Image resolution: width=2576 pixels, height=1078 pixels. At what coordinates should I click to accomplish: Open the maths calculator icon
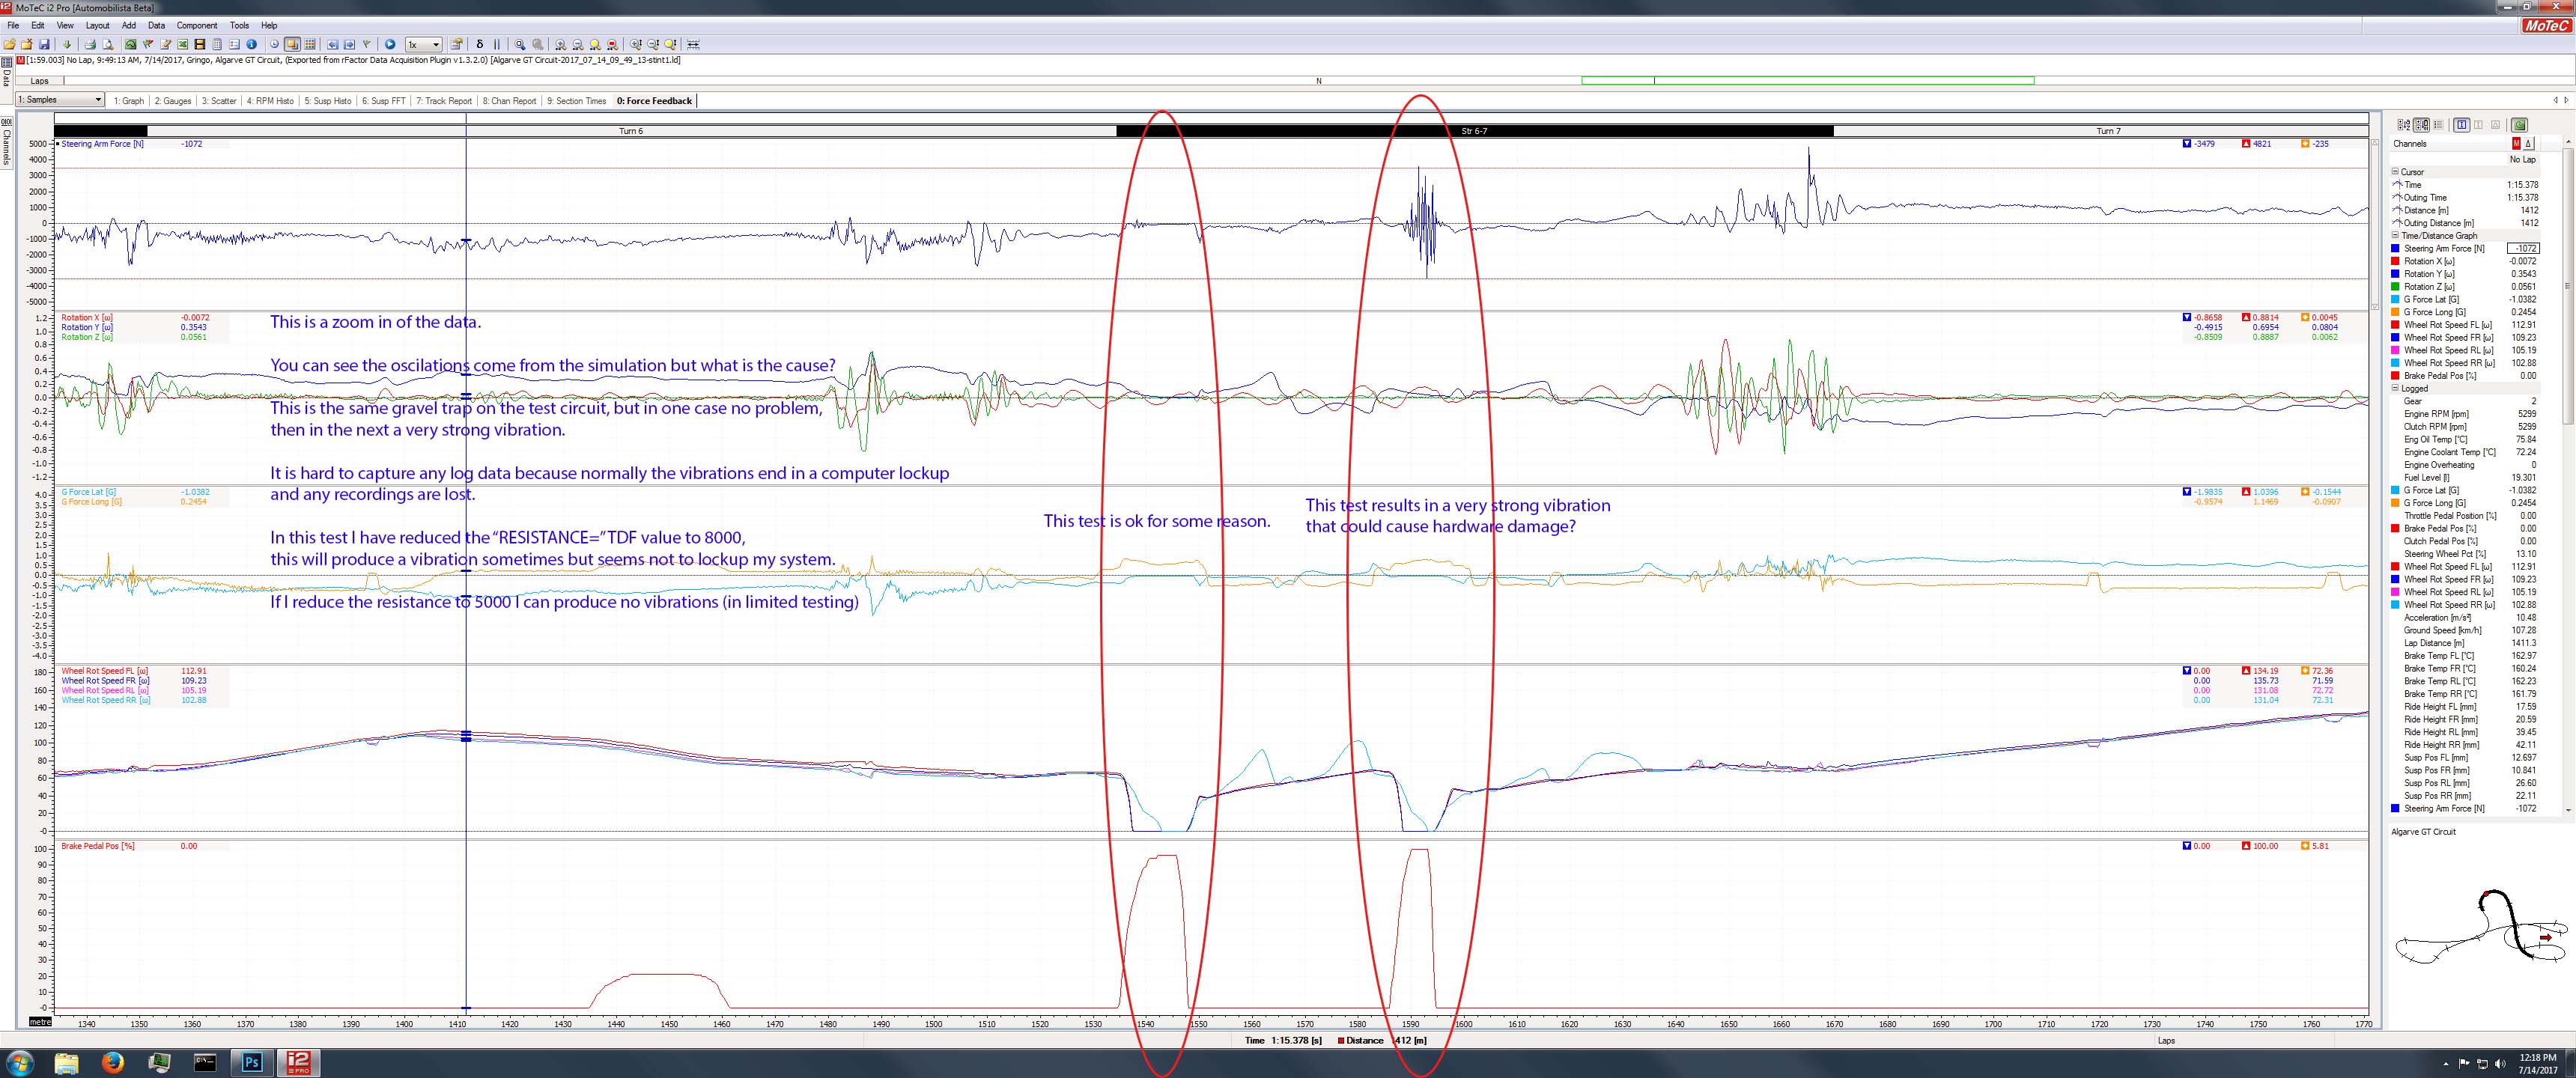[x=217, y=44]
